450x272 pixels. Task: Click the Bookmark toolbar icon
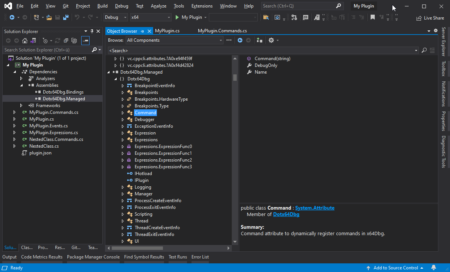(x=372, y=18)
